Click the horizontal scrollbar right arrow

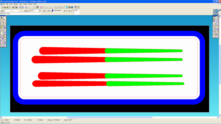point(218,117)
